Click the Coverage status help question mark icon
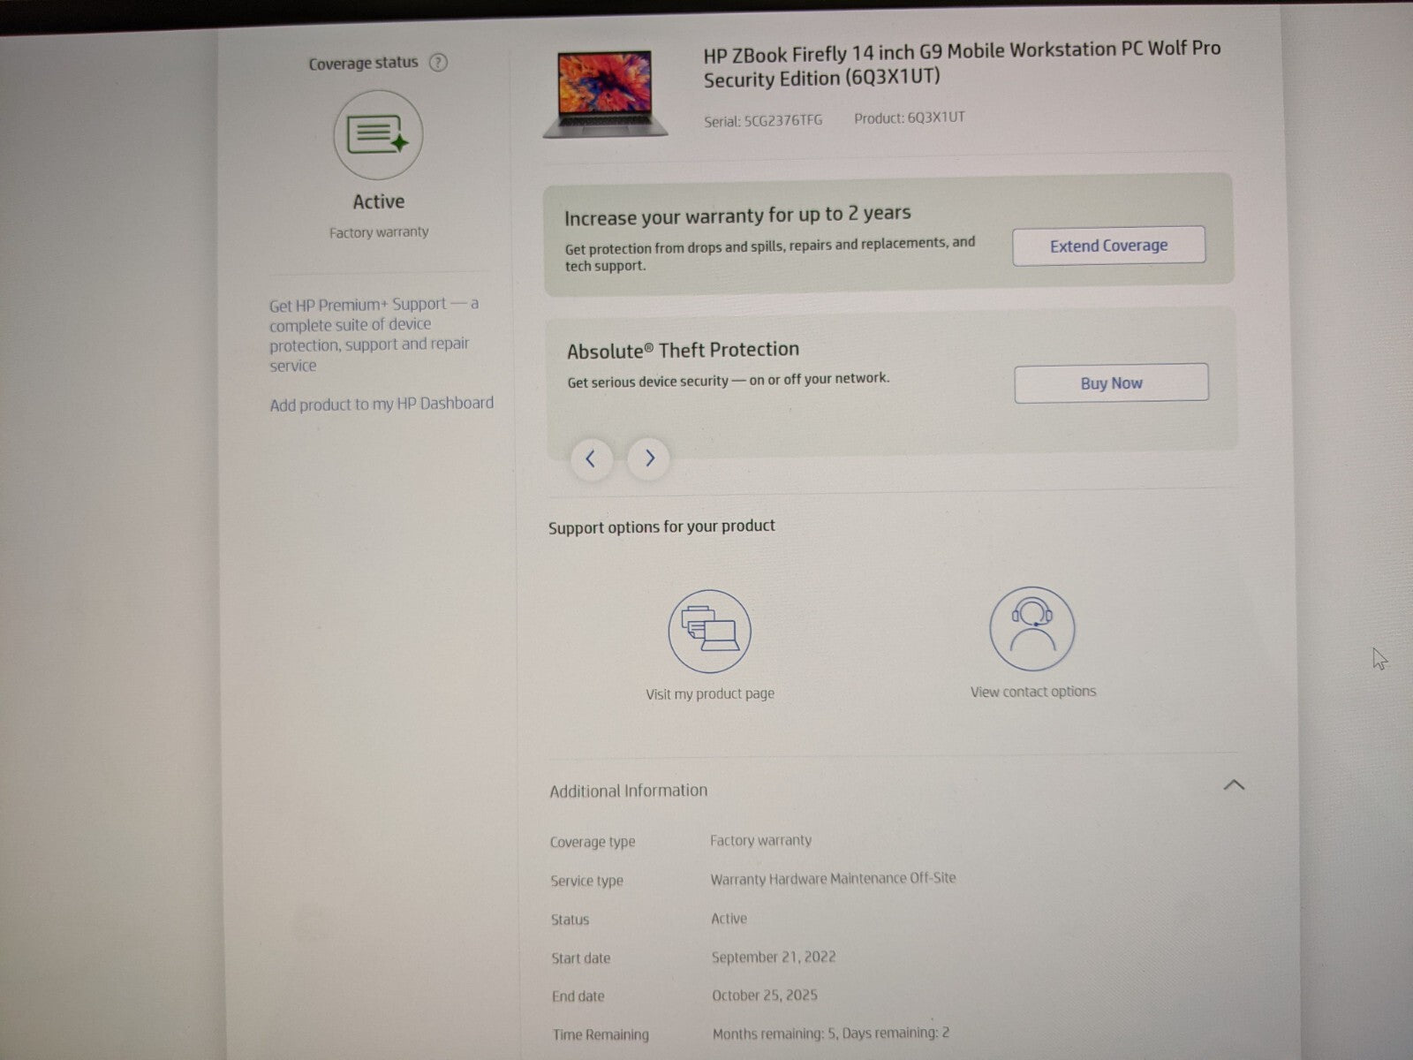The width and height of the screenshot is (1413, 1060). pos(438,63)
